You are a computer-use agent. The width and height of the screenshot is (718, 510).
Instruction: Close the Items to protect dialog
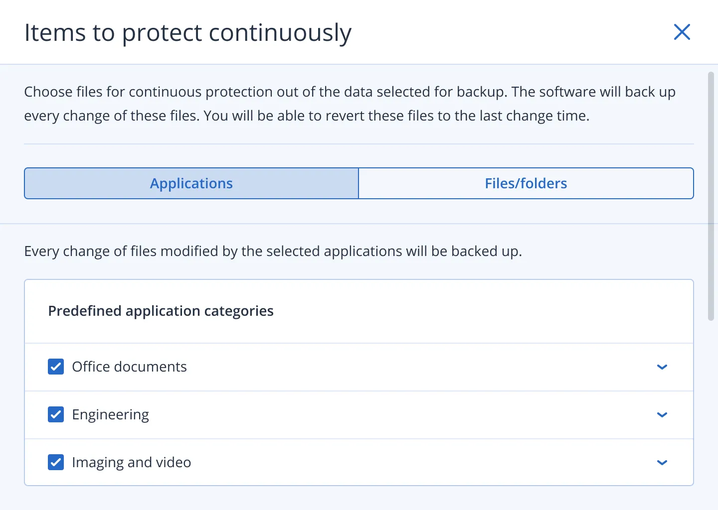[682, 32]
